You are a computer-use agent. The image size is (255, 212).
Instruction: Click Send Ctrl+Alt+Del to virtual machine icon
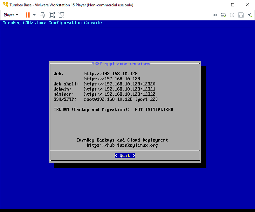click(42, 15)
